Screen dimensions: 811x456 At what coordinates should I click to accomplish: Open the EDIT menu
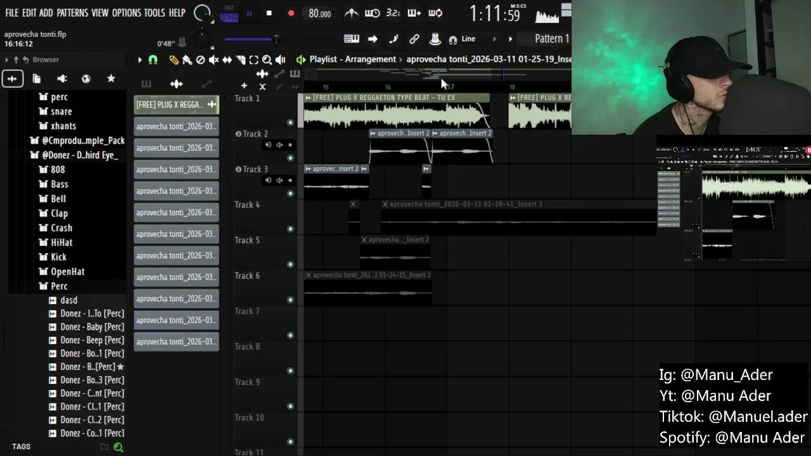click(29, 13)
